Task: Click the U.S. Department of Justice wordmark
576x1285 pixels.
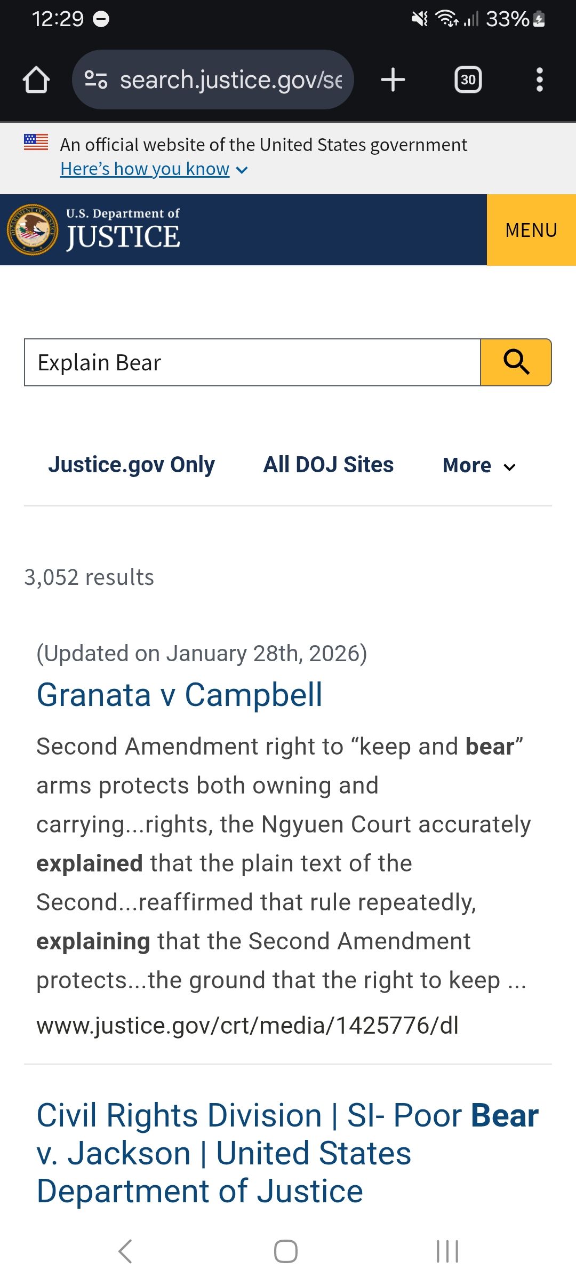Action: point(123,229)
